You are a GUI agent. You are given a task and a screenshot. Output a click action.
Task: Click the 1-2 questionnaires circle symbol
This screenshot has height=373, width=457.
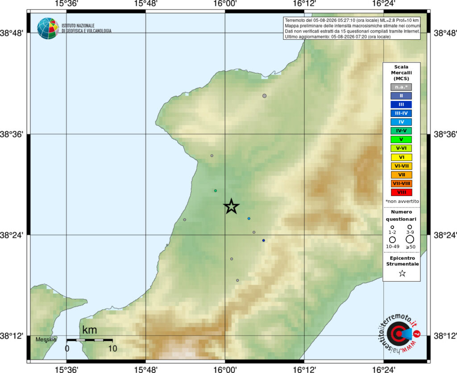392,227
